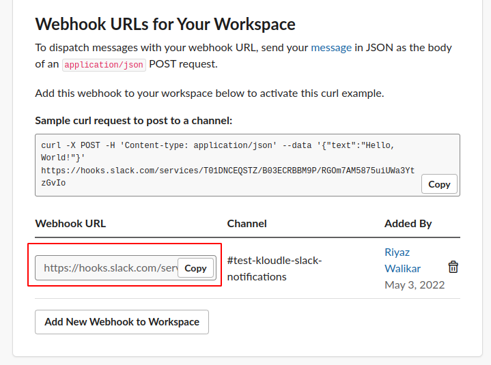Copy the sample curl request
Screen dimensions: 491x365
click(x=439, y=184)
